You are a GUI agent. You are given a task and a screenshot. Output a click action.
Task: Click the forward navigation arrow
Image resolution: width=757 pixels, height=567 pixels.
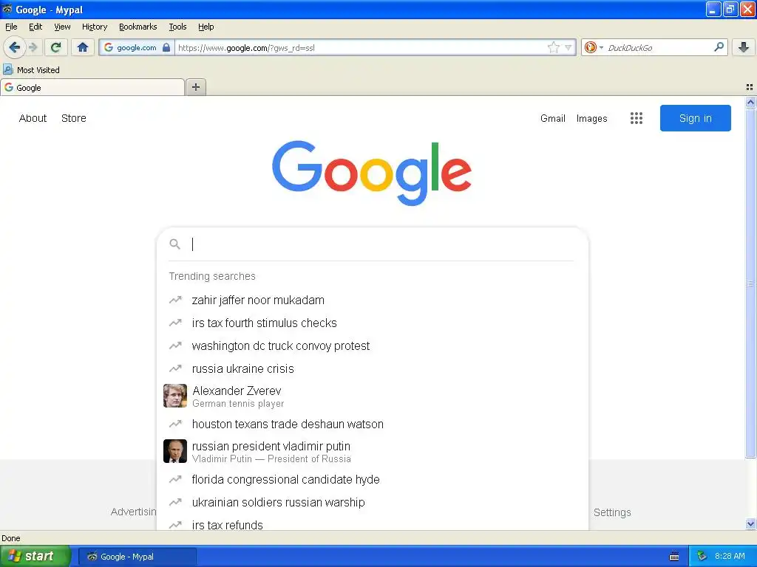point(33,47)
